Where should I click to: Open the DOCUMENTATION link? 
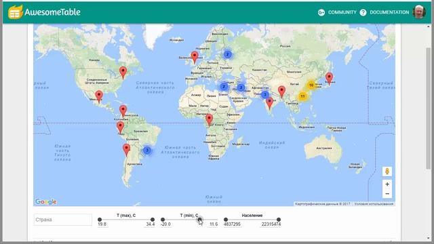389,12
